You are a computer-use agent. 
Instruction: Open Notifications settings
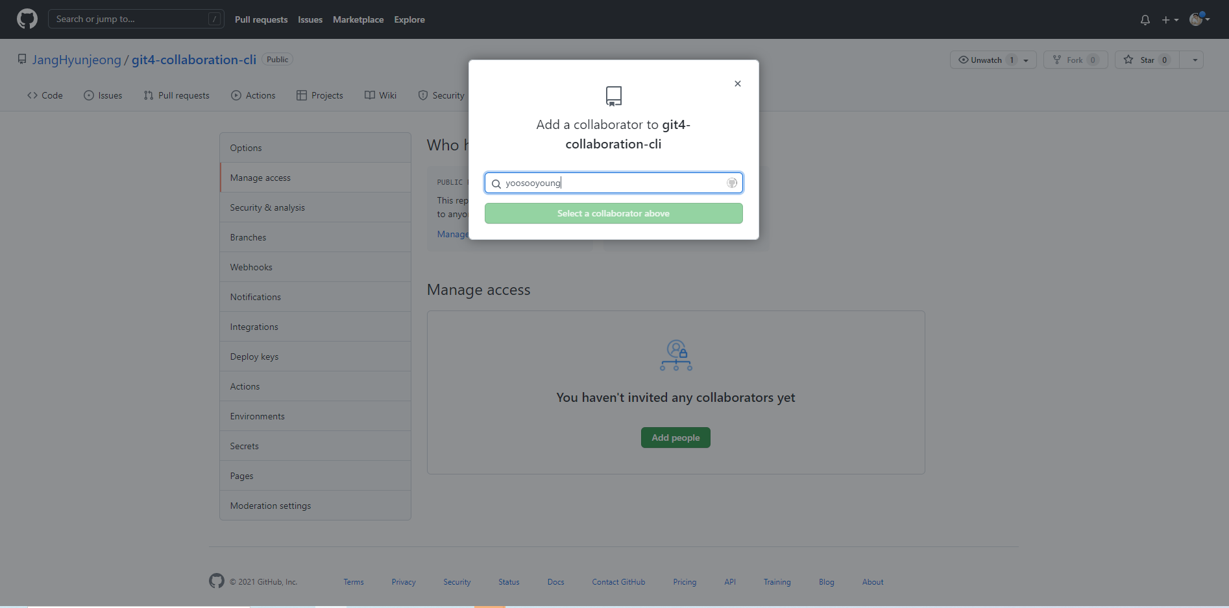[315, 297]
